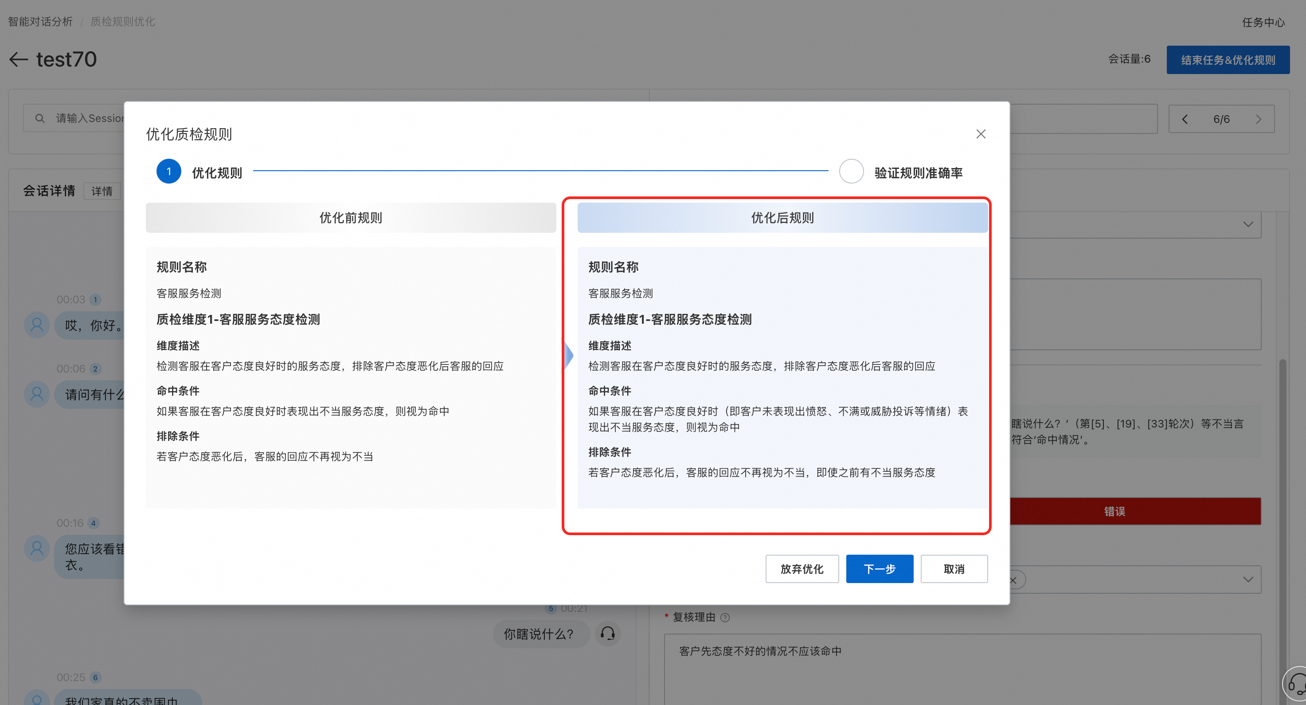Click step 1 优化规则 circle
Screen dimensions: 1306x705
(x=169, y=172)
